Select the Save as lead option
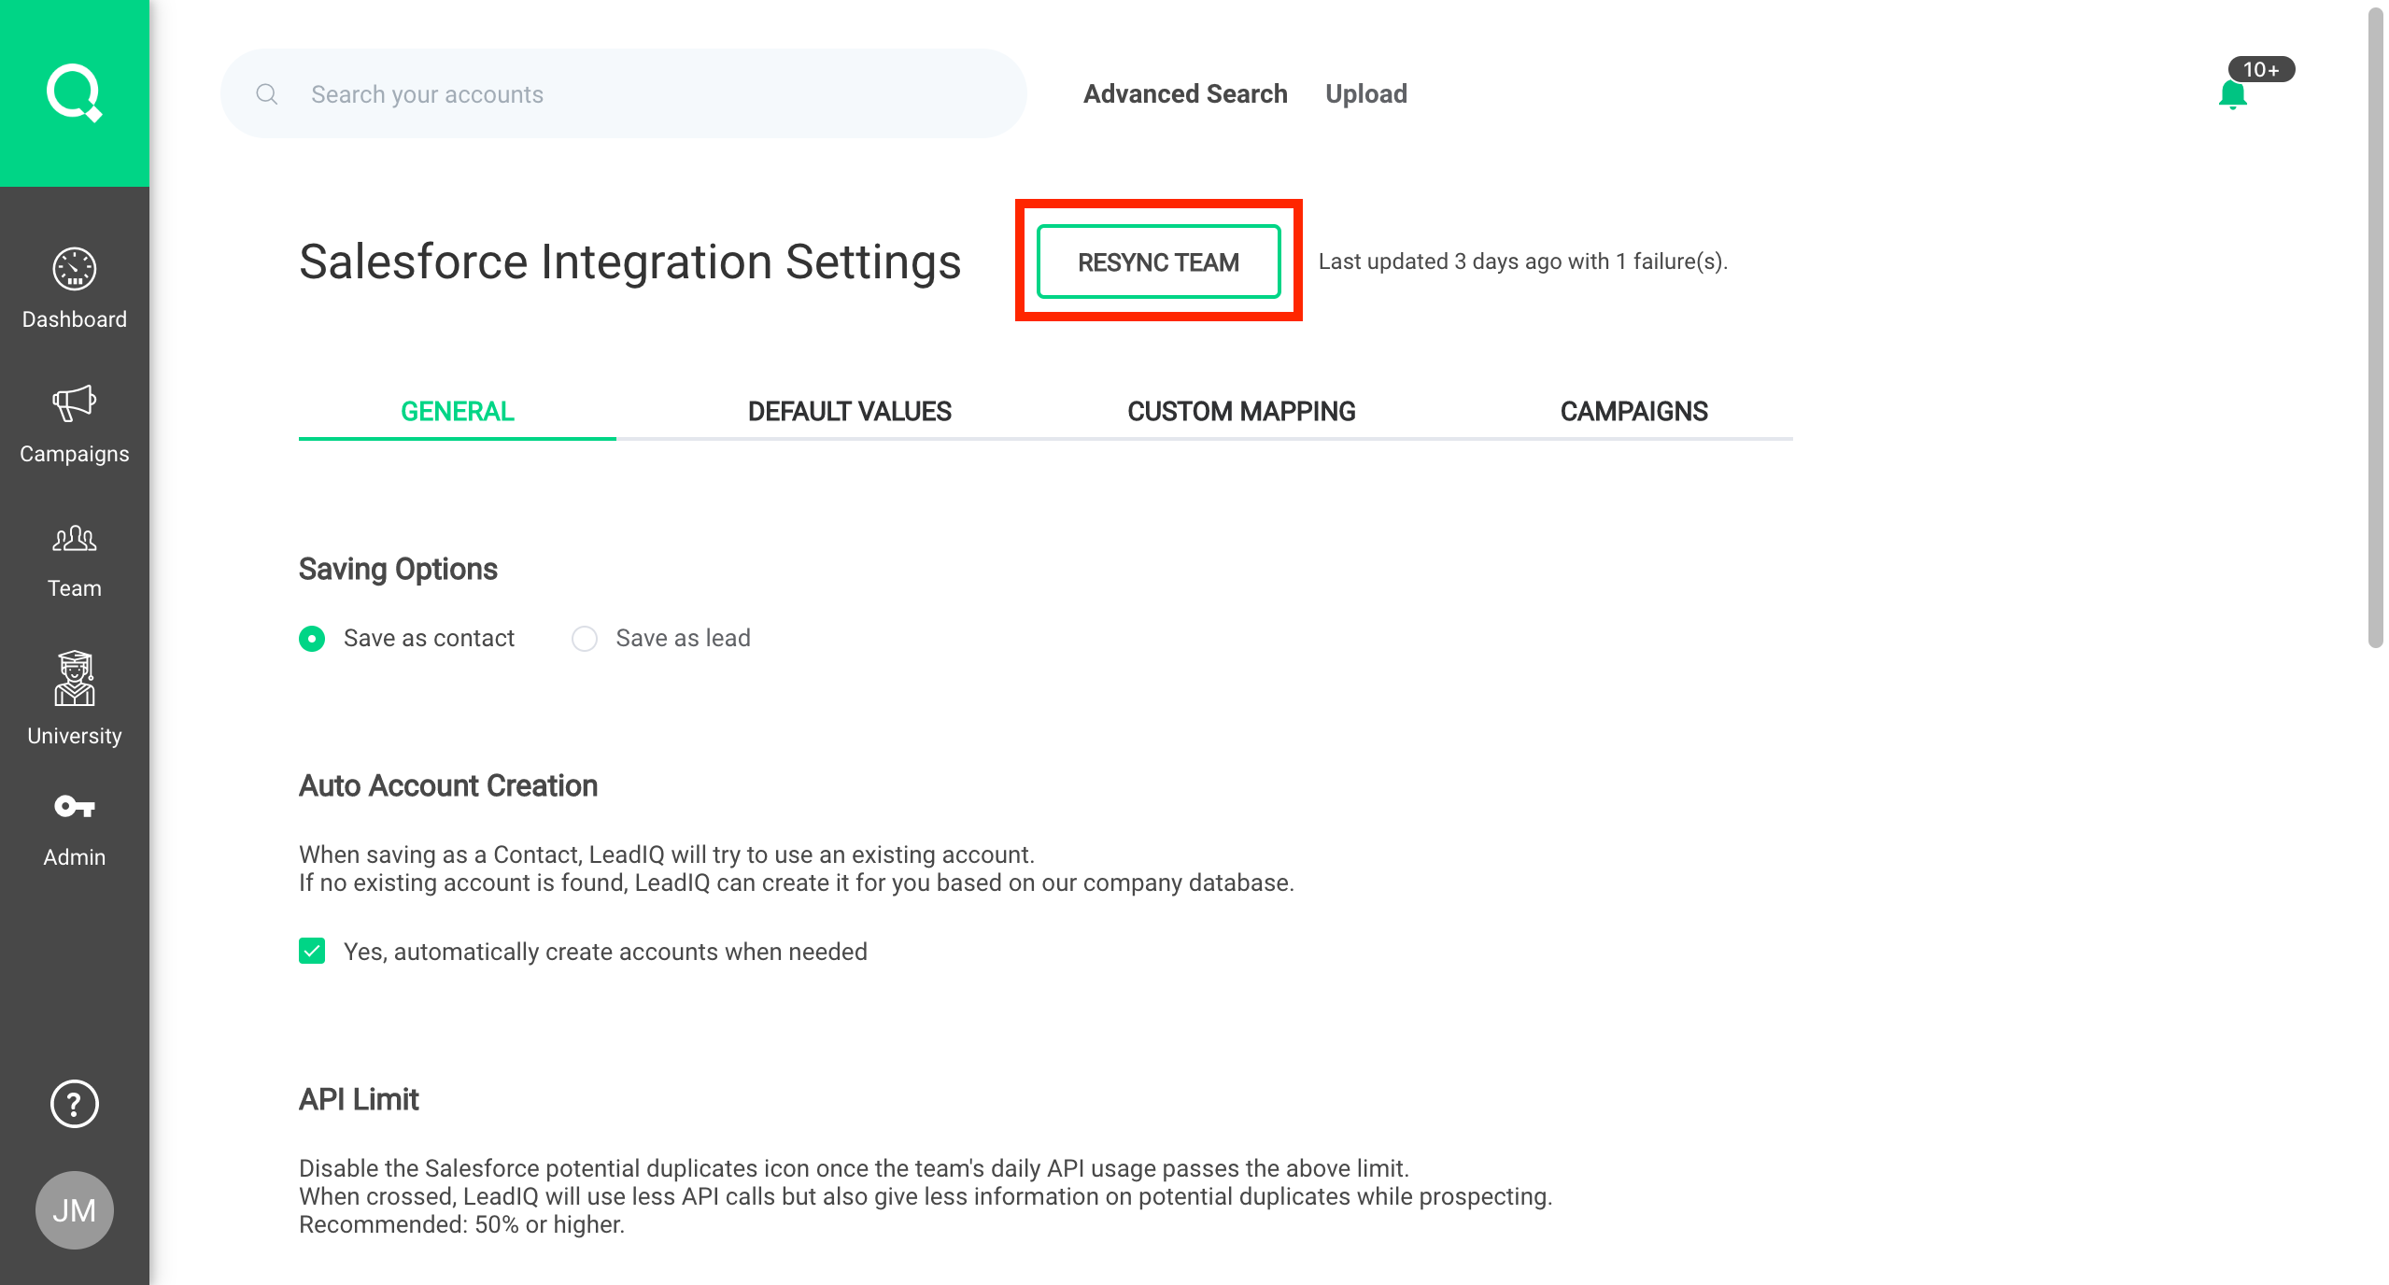The width and height of the screenshot is (2389, 1285). pos(585,639)
